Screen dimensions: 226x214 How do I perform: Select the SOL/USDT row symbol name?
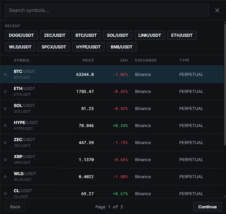(24, 106)
